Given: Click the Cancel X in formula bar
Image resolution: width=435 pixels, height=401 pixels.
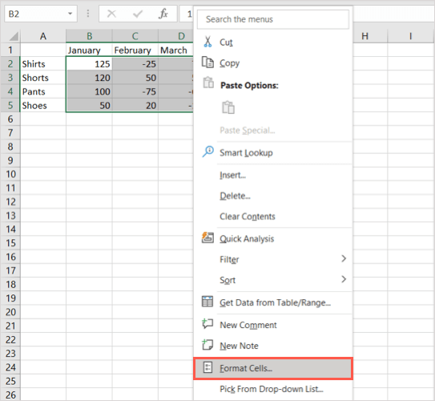Looking at the screenshot, I should [x=111, y=14].
